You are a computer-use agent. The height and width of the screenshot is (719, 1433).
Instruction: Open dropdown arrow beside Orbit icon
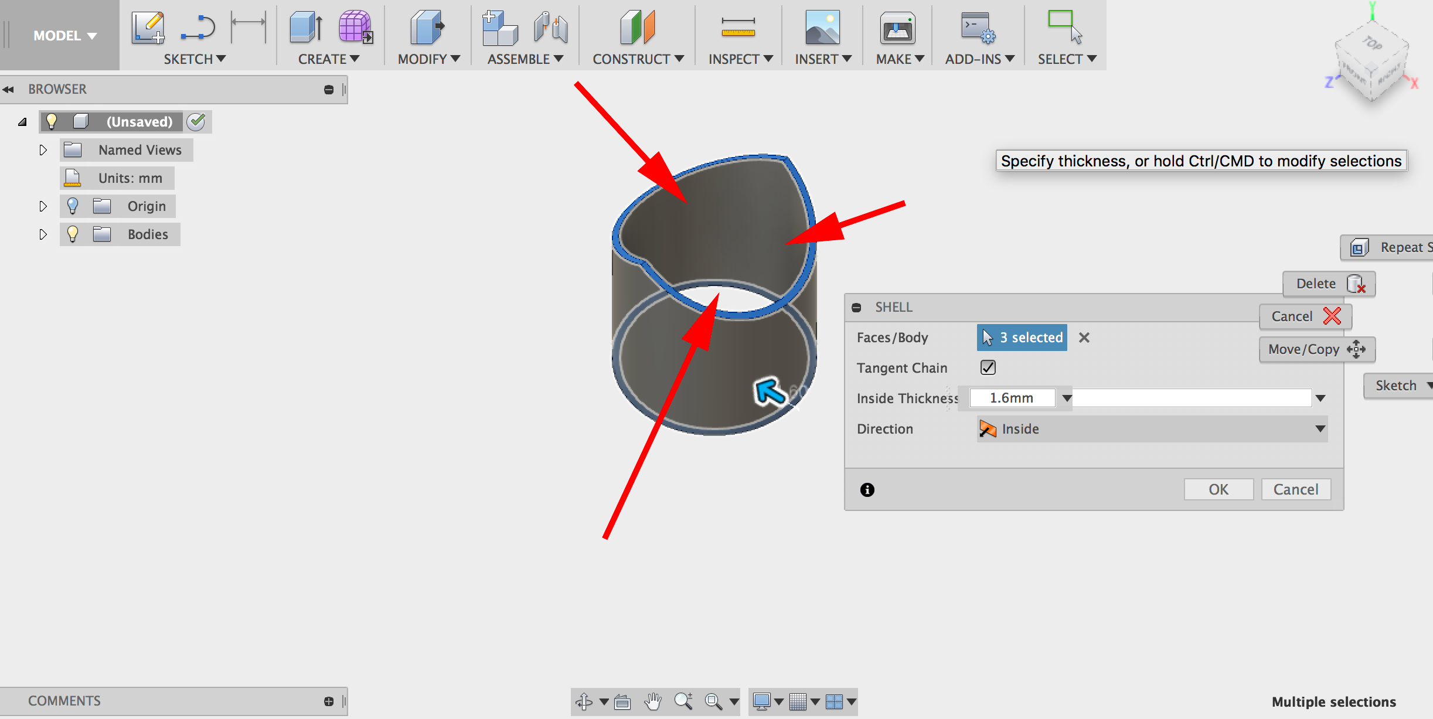click(604, 701)
